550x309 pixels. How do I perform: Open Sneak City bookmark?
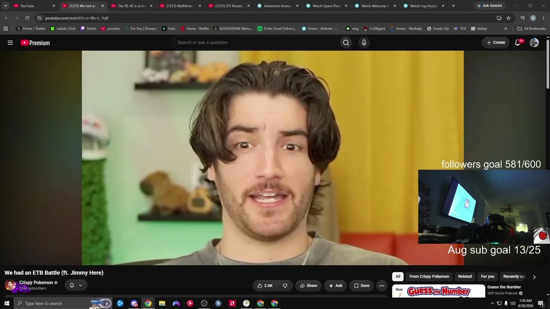(x=438, y=29)
